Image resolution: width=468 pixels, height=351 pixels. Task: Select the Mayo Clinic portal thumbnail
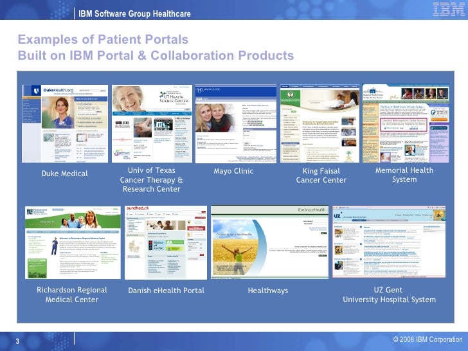point(236,123)
